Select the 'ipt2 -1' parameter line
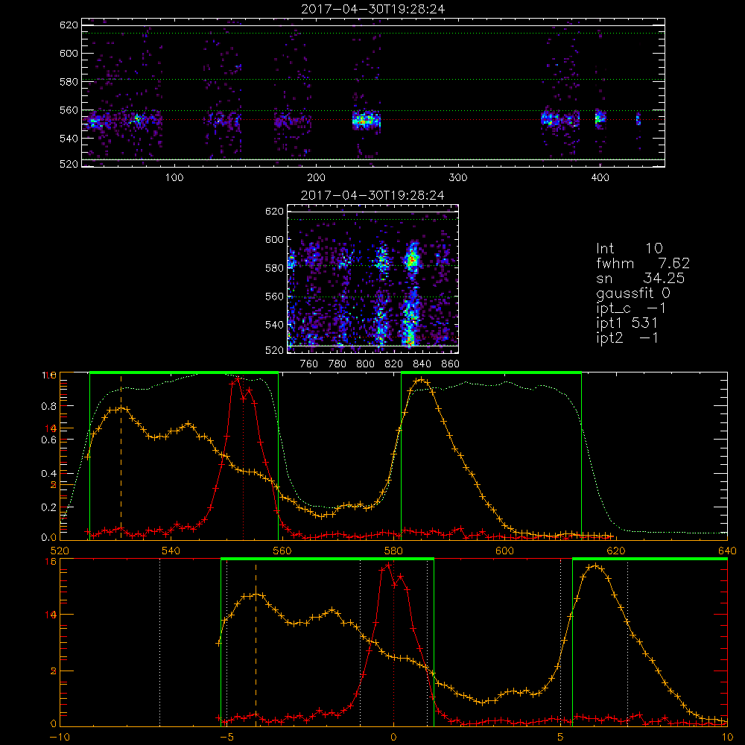The width and height of the screenshot is (745, 745). click(627, 337)
